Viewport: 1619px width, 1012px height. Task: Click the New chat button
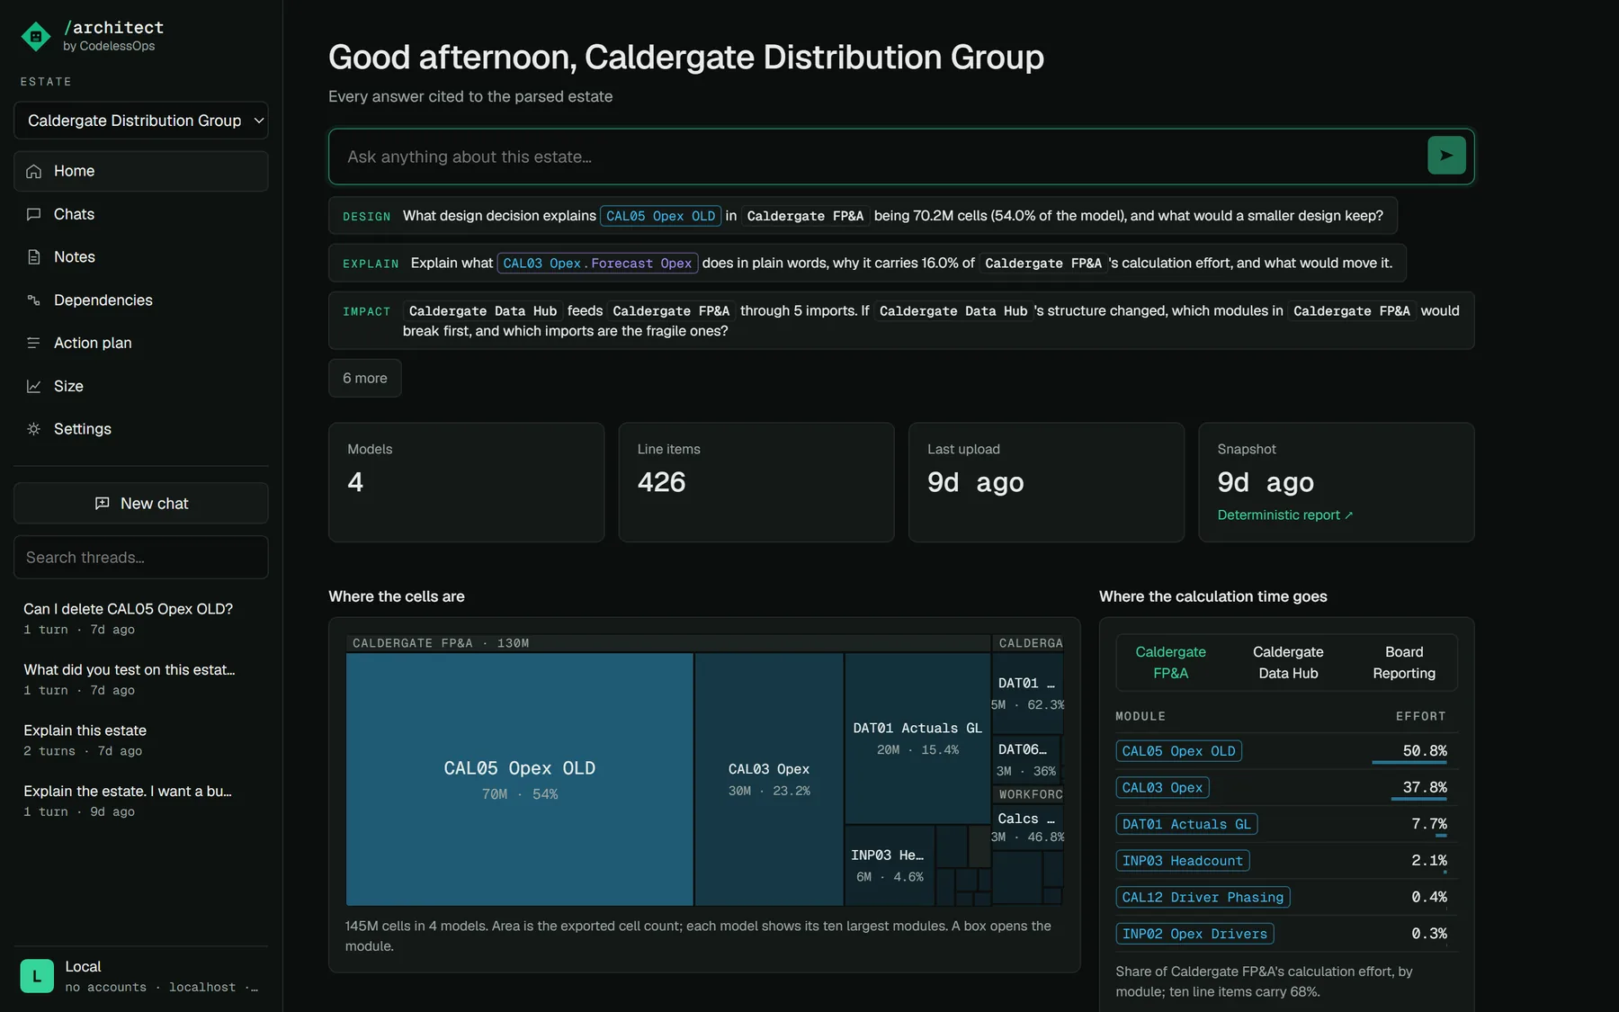click(141, 504)
